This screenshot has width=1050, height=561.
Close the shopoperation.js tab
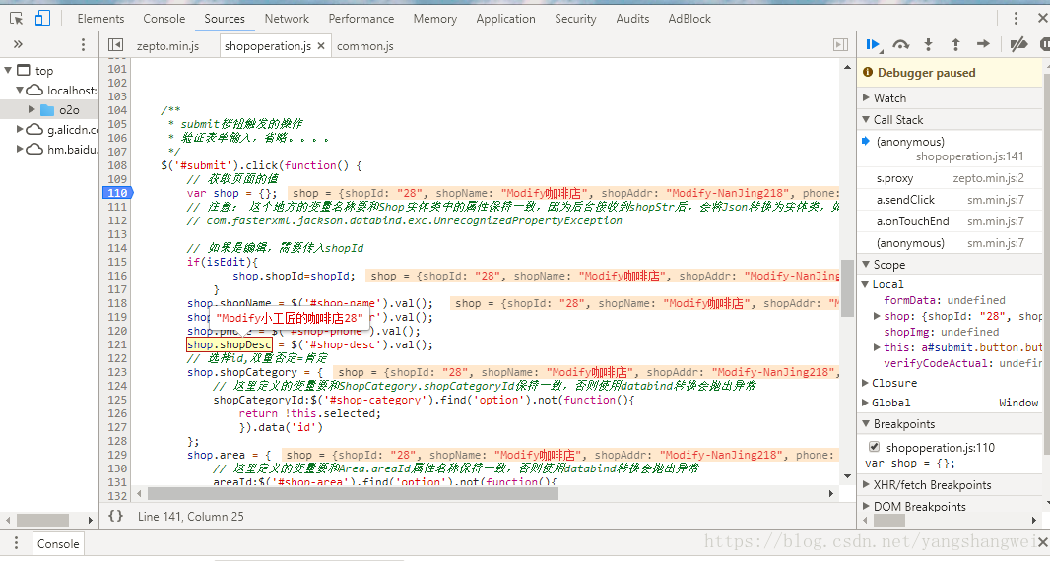321,45
